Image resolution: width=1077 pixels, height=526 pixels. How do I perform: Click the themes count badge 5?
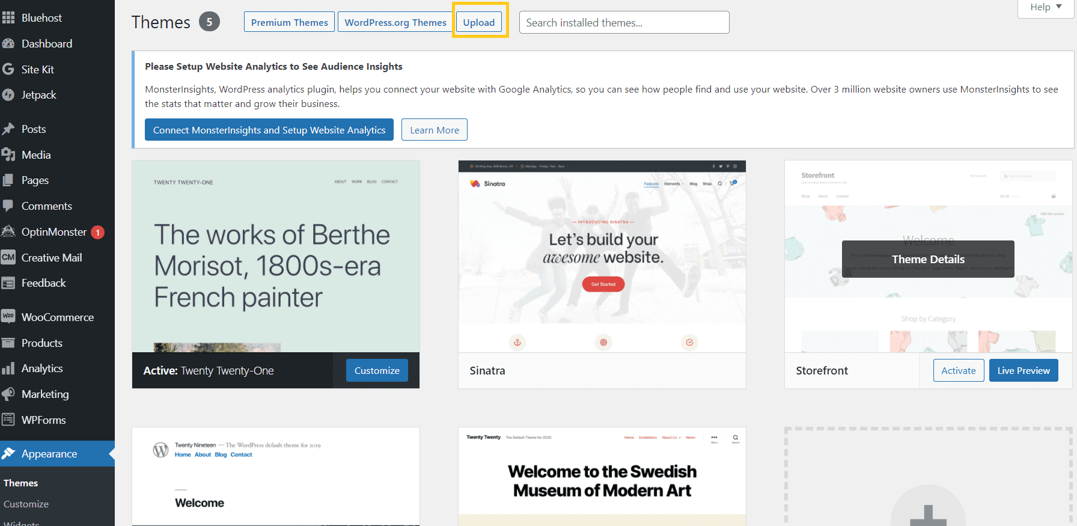click(x=209, y=22)
